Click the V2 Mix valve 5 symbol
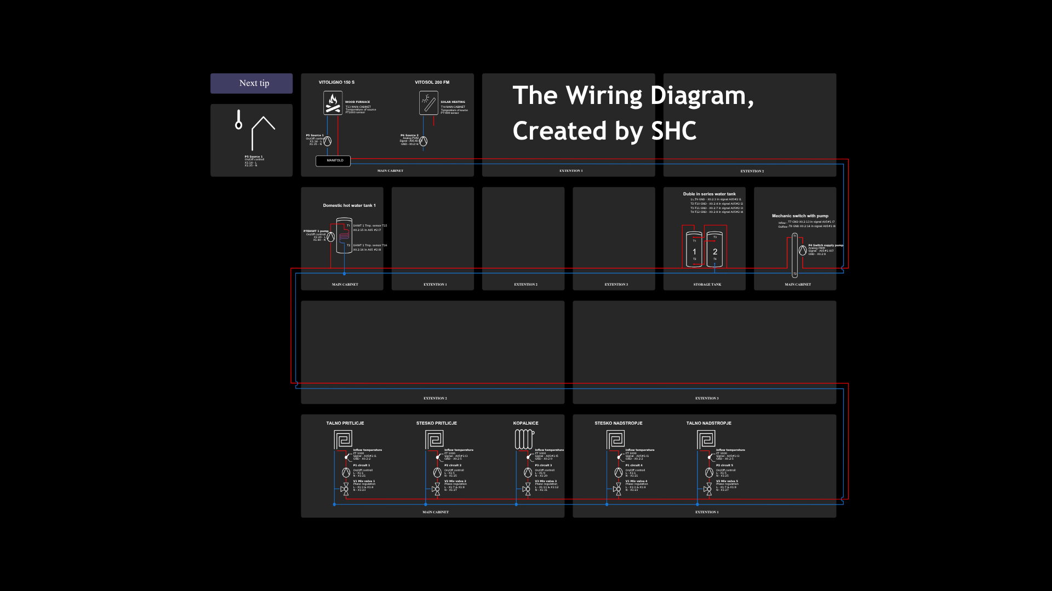This screenshot has height=591, width=1052. [x=708, y=489]
